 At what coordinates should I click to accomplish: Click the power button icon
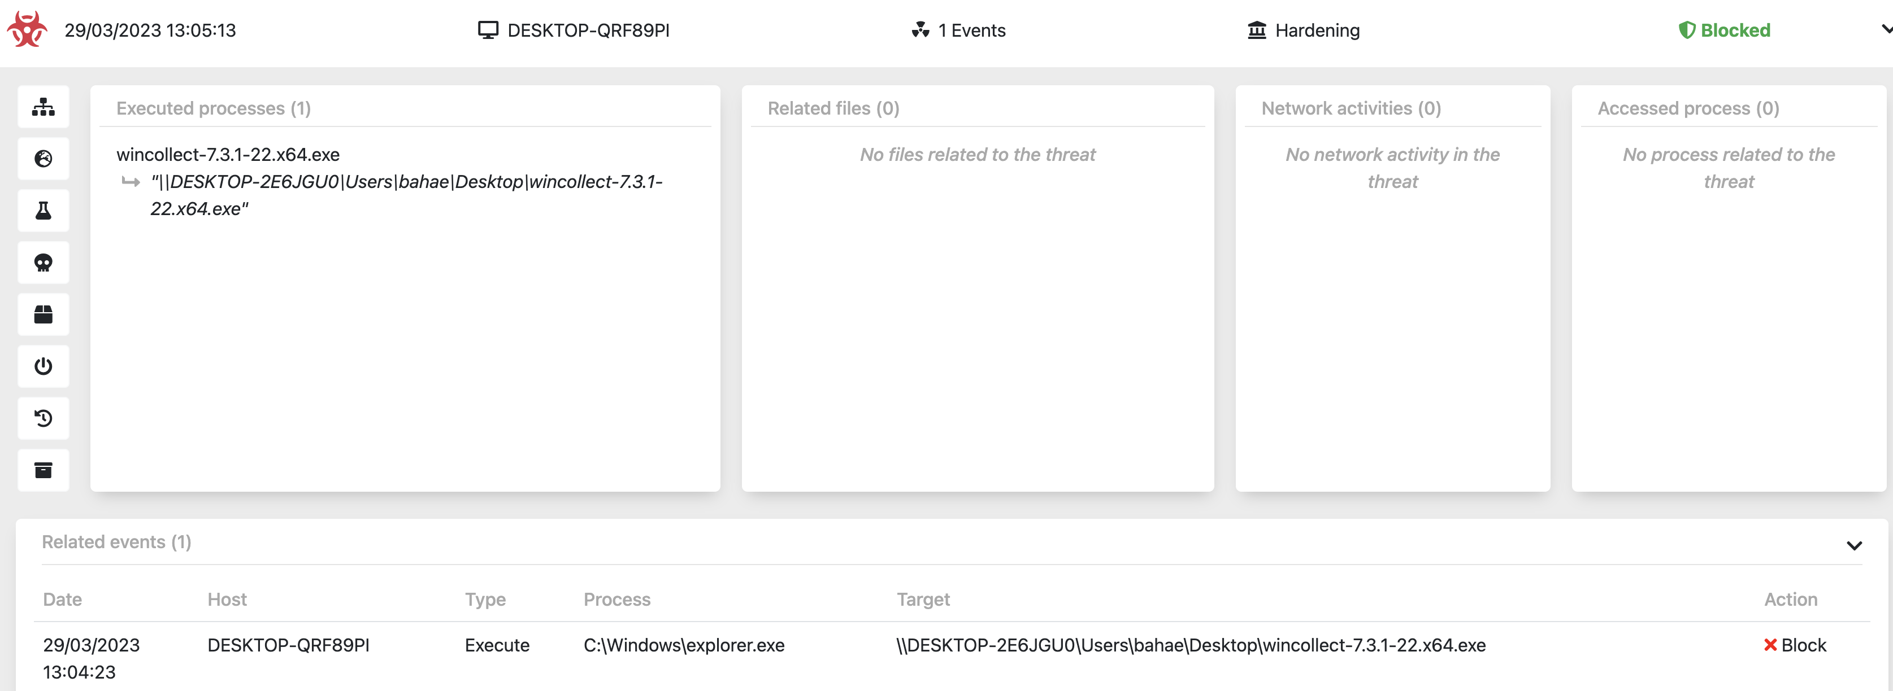(44, 366)
